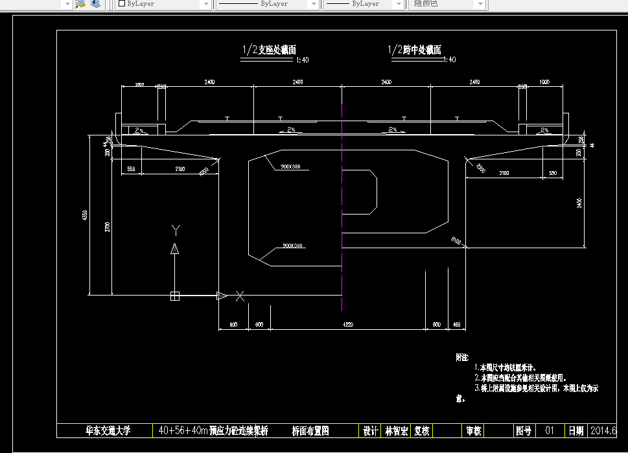Select the 40+56+40m预应力砼连续梁桥 title text
The image size is (628, 453).
point(213,430)
